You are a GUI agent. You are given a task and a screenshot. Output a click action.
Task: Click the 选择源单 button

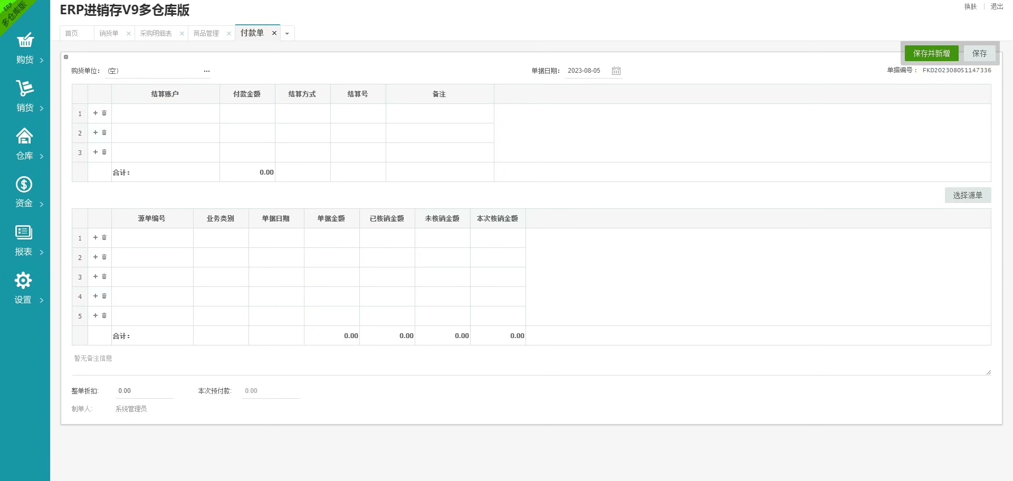[967, 196]
